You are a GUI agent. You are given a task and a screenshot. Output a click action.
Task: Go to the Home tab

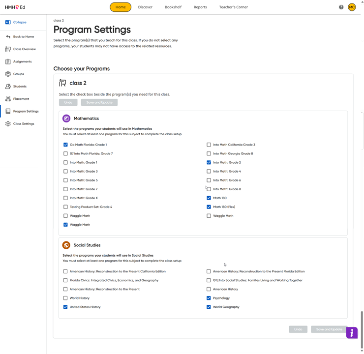coord(121,7)
